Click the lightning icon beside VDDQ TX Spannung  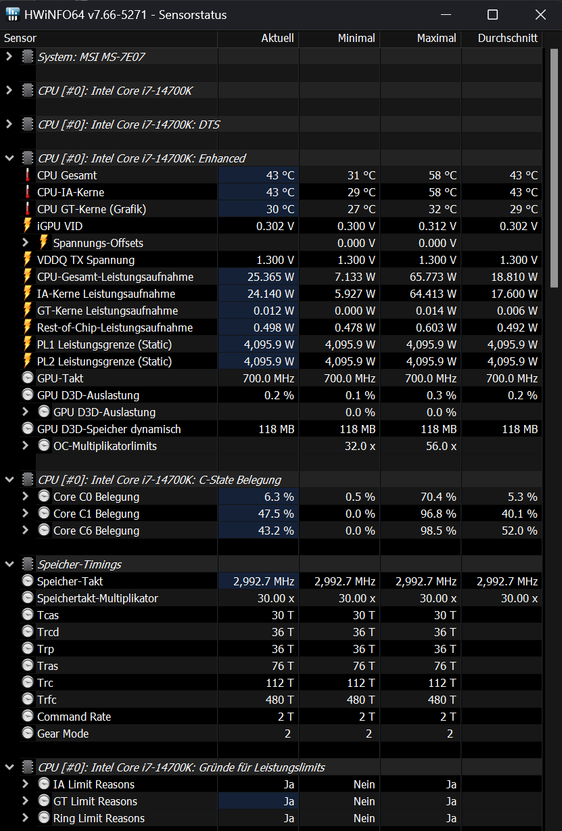28,260
